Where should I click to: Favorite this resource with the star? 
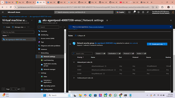[107, 20]
